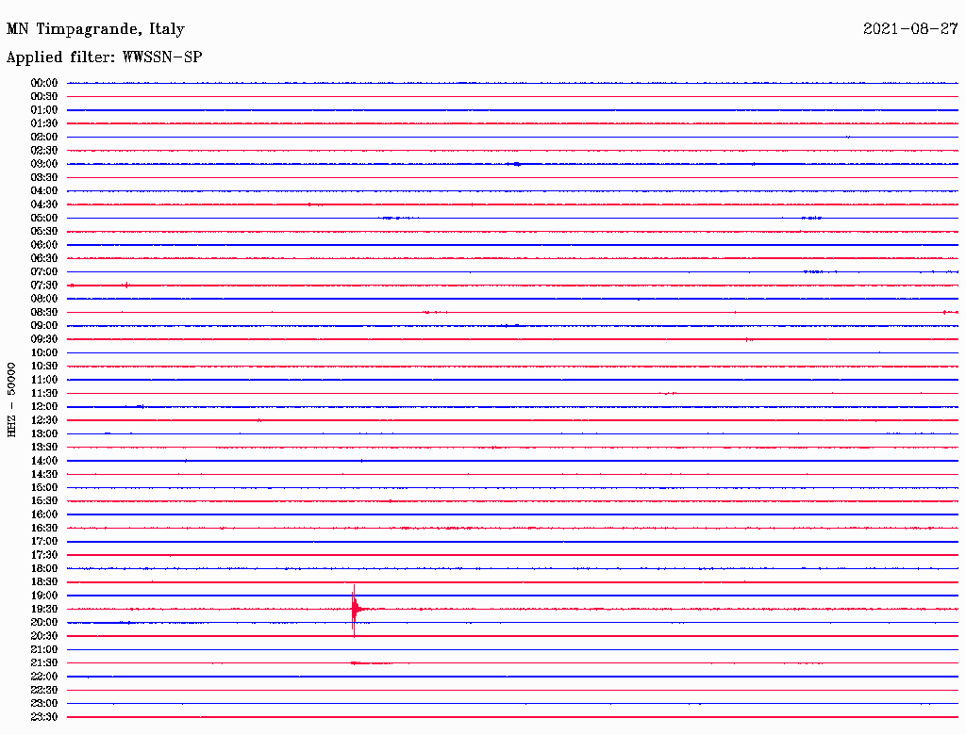Click the 00:00 time label

(44, 83)
